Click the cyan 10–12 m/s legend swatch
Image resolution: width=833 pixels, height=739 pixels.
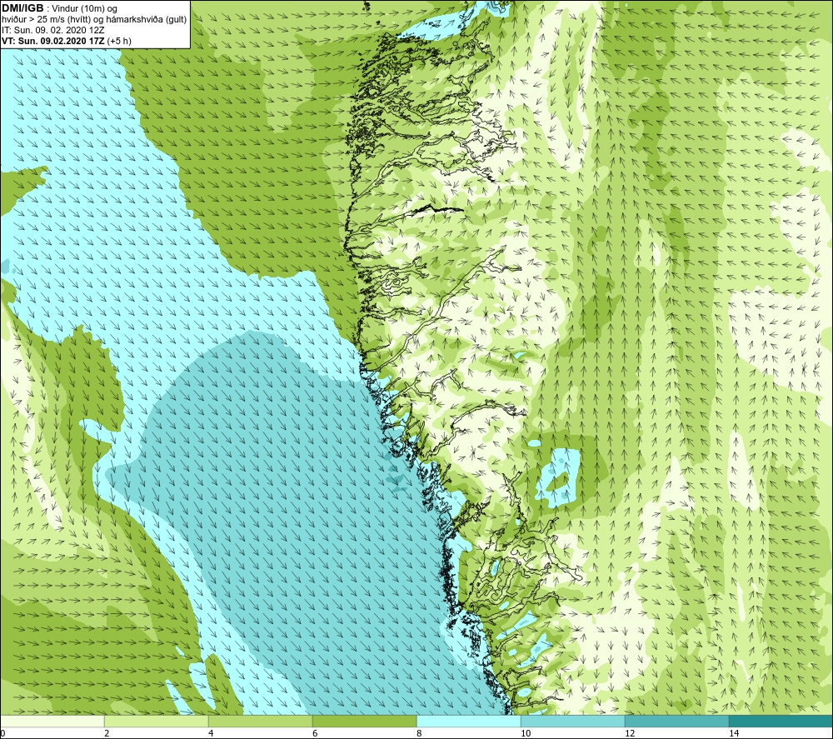tap(573, 722)
